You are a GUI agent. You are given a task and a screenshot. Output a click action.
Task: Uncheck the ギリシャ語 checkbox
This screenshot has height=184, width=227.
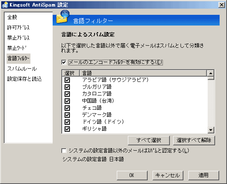(67, 129)
